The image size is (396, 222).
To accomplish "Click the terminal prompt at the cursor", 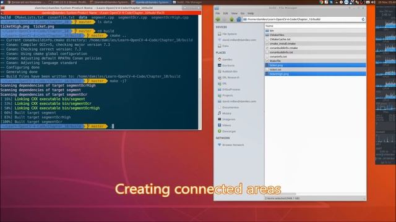I will click(x=113, y=126).
